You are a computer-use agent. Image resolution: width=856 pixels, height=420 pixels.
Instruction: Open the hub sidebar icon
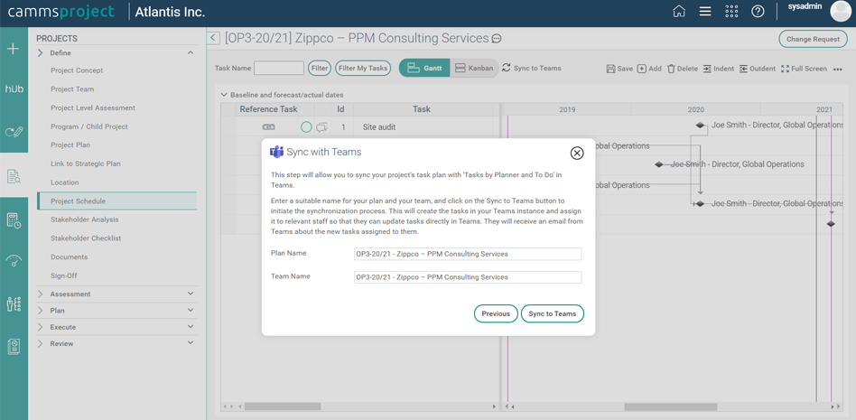[14, 89]
